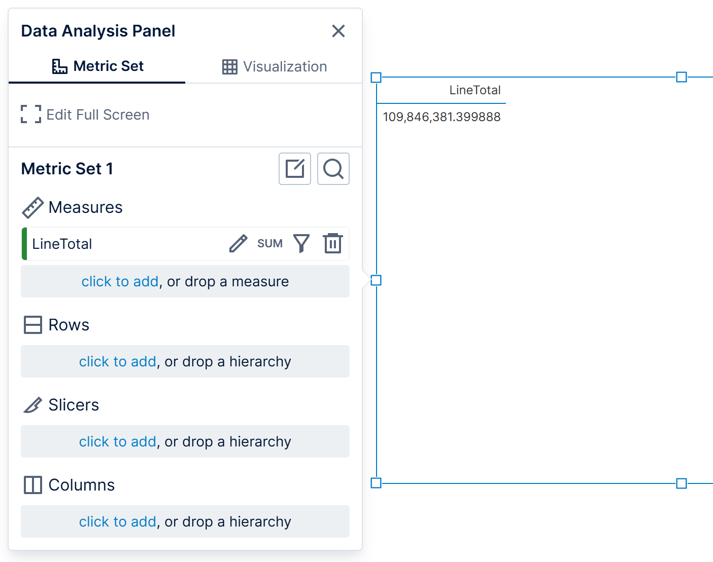Image resolution: width=713 pixels, height=562 pixels.
Task: Click to add a measure
Action: pos(185,281)
